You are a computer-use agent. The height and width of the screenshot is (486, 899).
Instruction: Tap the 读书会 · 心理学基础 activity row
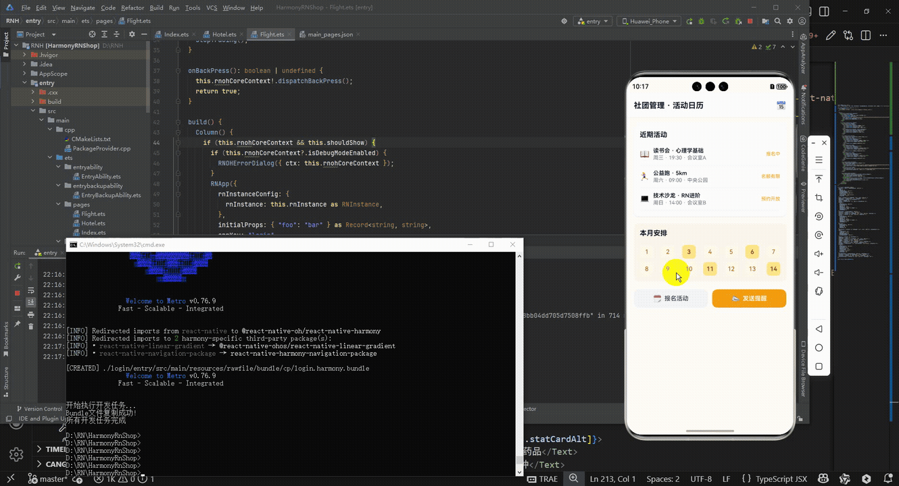[x=710, y=154]
